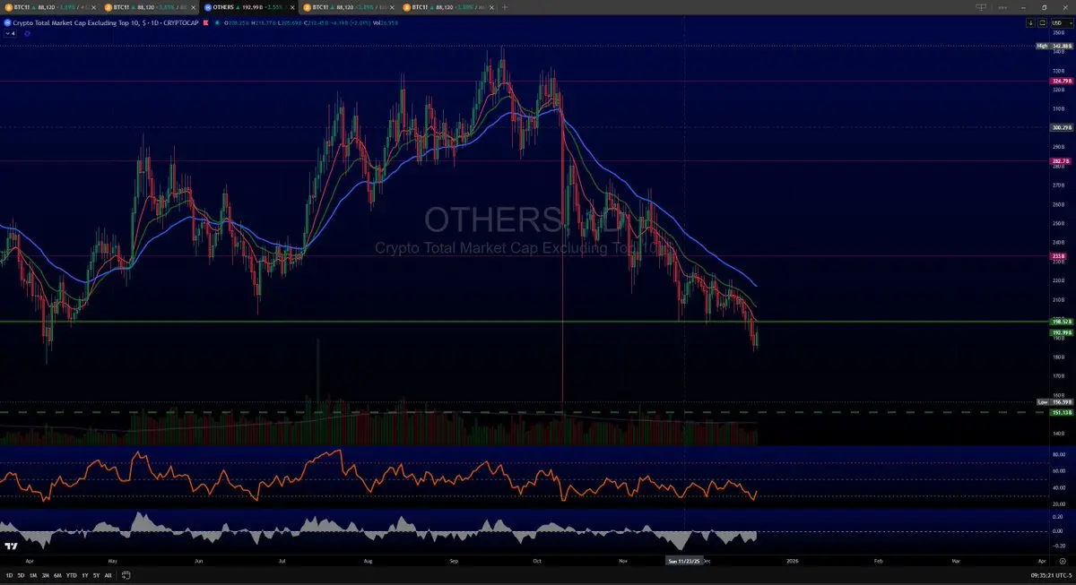Select the 1Y date range

tap(85, 574)
